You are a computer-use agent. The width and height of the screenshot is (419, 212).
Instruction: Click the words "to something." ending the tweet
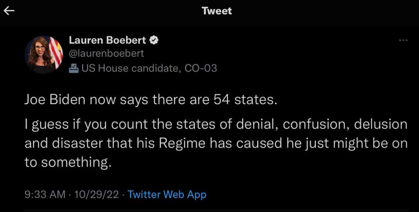[68, 163]
